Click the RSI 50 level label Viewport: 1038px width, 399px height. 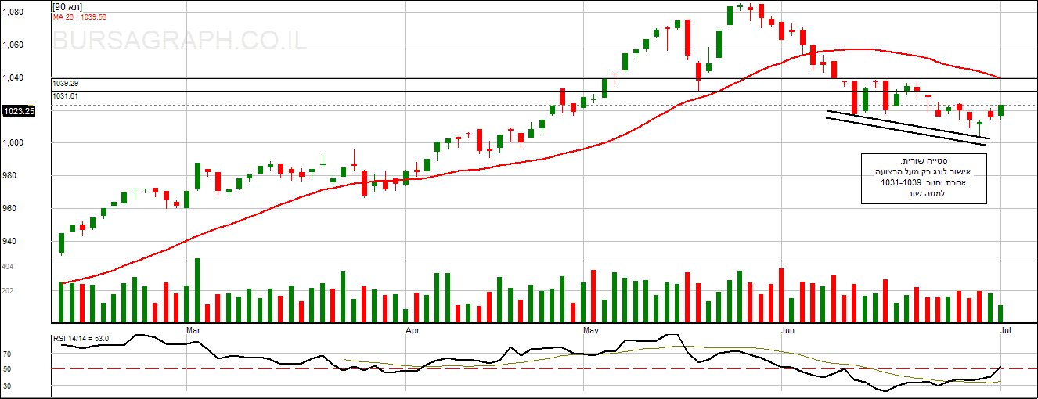7,368
